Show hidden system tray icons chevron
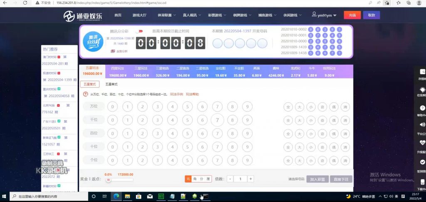The height and width of the screenshot is (202, 426). tap(380, 196)
